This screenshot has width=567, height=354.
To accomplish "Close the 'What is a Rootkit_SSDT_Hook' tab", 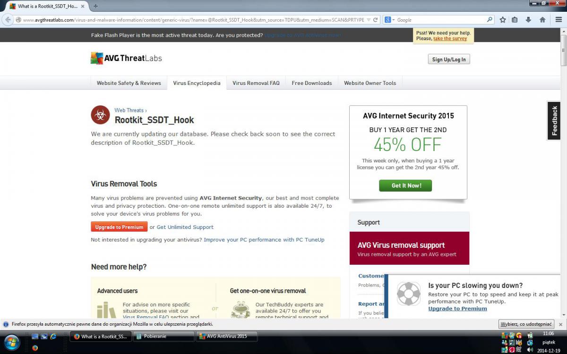I will tap(82, 6).
